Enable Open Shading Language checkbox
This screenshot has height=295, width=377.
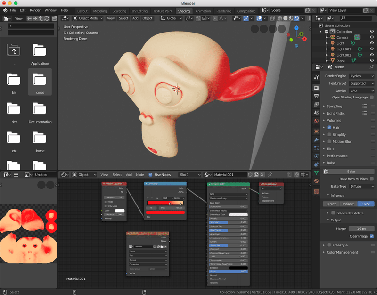[372, 98]
